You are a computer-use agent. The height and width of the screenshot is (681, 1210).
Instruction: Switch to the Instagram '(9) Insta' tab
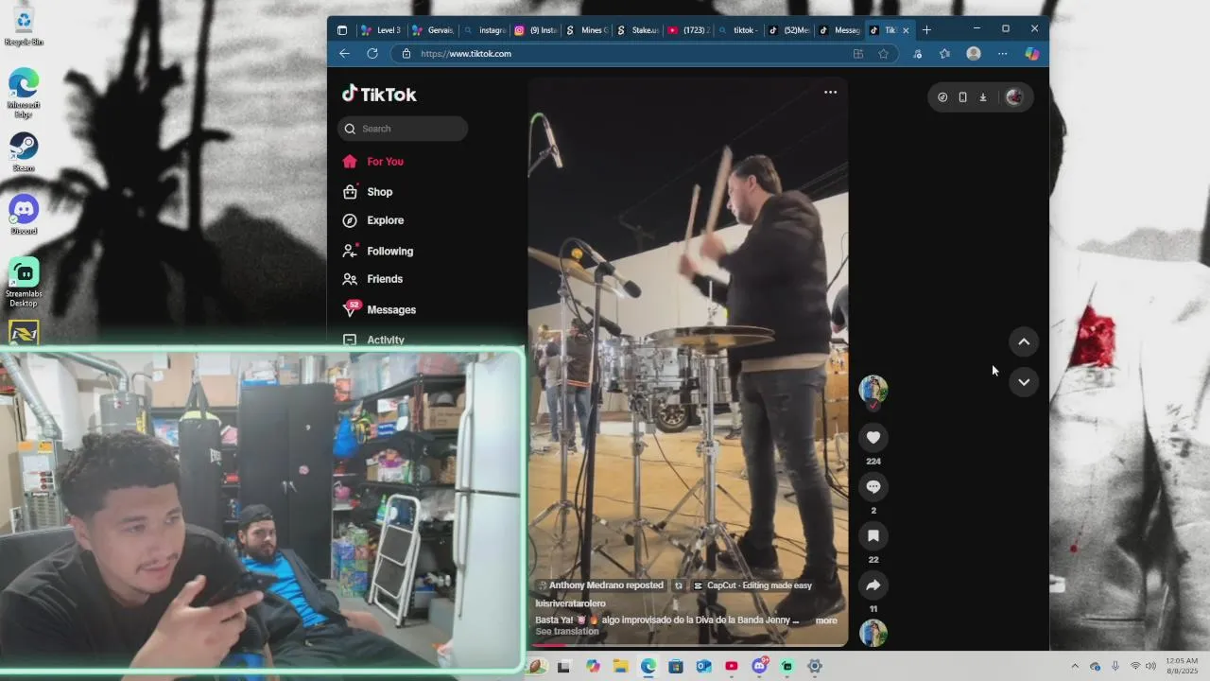[534, 30]
